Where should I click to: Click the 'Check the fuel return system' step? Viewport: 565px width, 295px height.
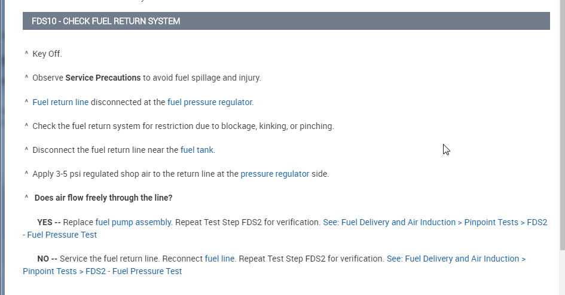(183, 126)
